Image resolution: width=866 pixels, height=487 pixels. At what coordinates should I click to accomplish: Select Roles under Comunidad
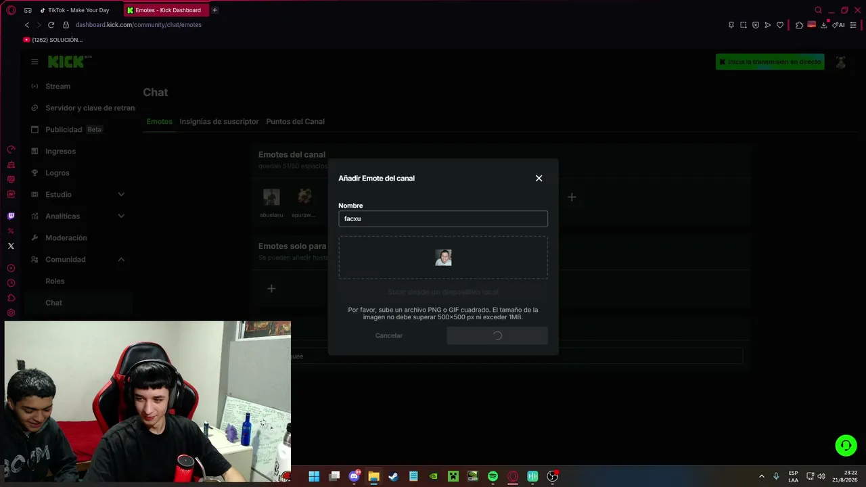(55, 281)
